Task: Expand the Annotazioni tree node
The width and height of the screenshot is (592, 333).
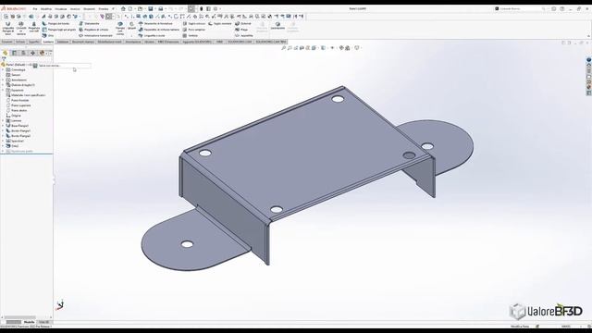Action: (x=3, y=80)
